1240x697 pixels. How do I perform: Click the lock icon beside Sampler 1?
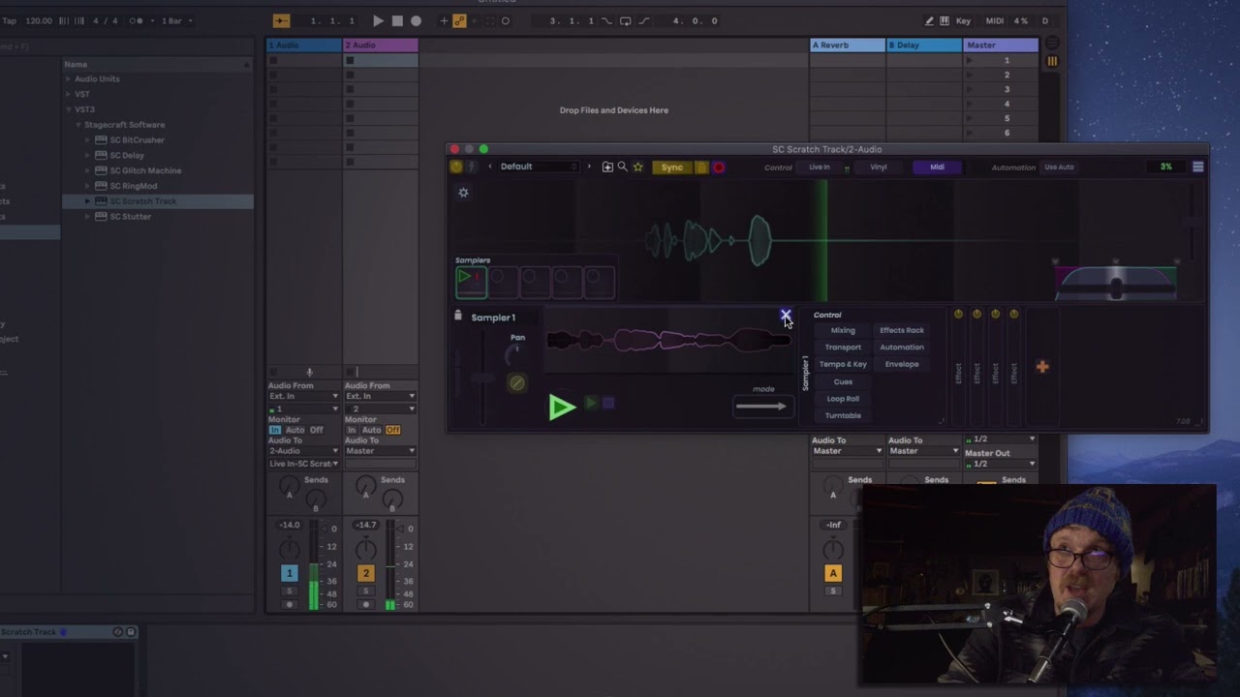coord(458,316)
